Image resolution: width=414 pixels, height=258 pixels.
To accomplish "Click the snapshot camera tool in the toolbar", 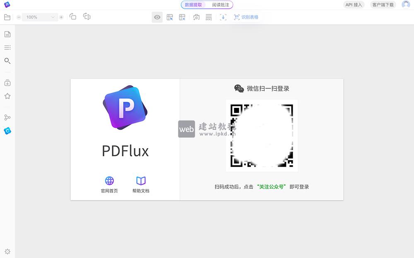I will 196,17.
